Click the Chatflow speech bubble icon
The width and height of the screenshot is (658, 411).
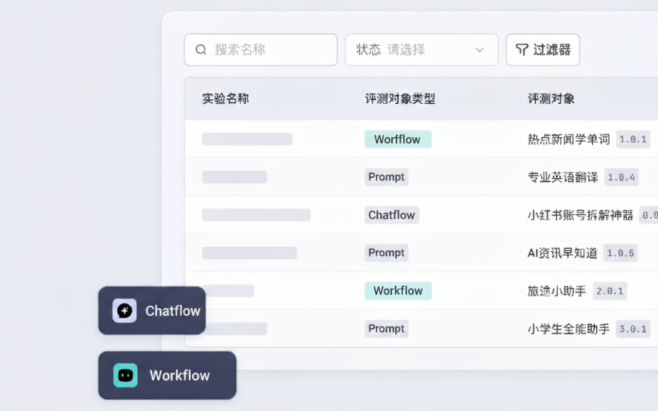(124, 311)
